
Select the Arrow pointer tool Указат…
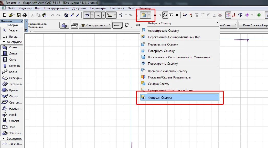coord(12,30)
